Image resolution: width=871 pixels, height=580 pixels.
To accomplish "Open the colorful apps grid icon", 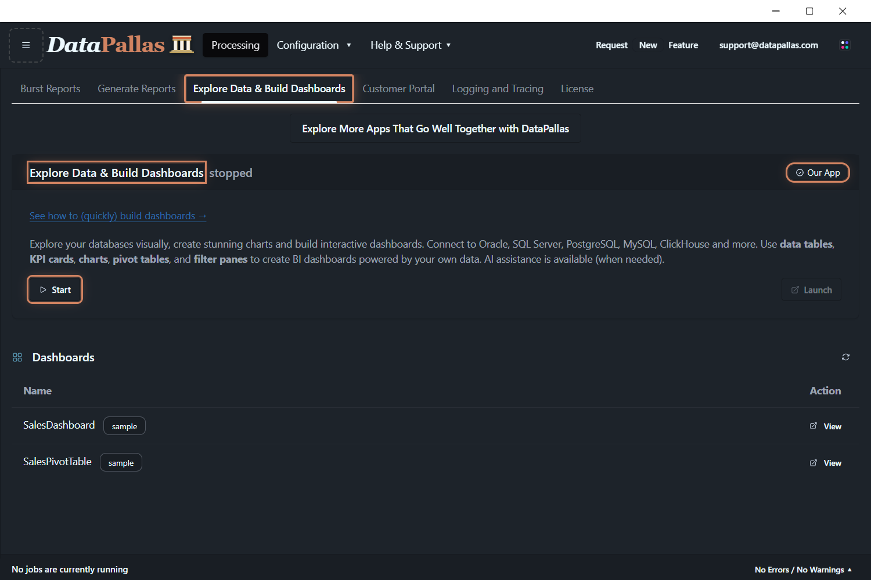I will coord(845,45).
